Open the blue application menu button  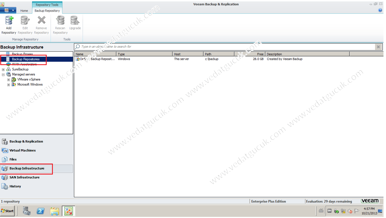click(x=8, y=10)
